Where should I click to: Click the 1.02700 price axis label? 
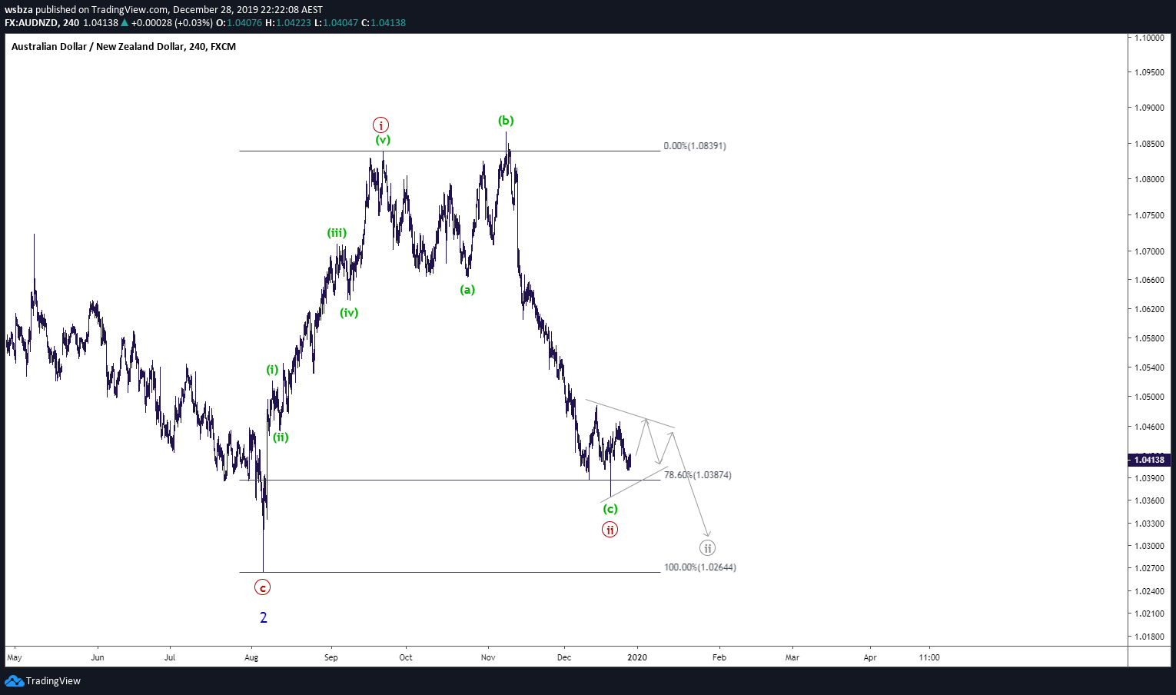(x=1149, y=568)
